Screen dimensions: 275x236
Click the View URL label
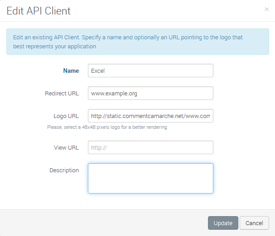[x=66, y=147]
